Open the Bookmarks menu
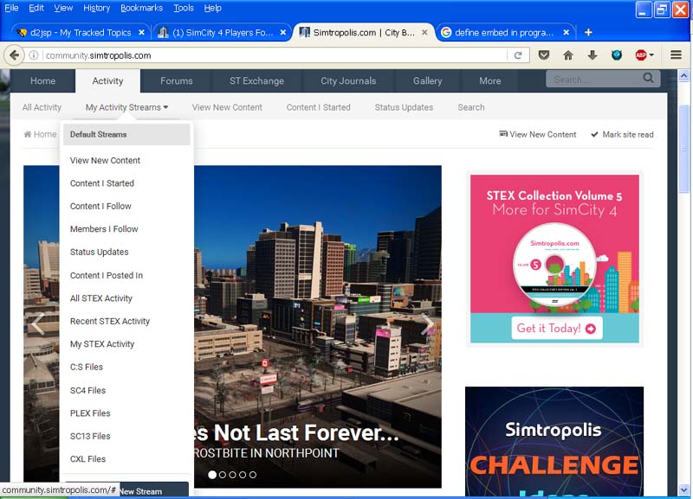 (x=141, y=8)
